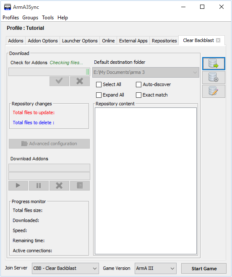Click the 'Active connections:' label
Image resolution: width=232 pixels, height=277 pixels.
32,251
